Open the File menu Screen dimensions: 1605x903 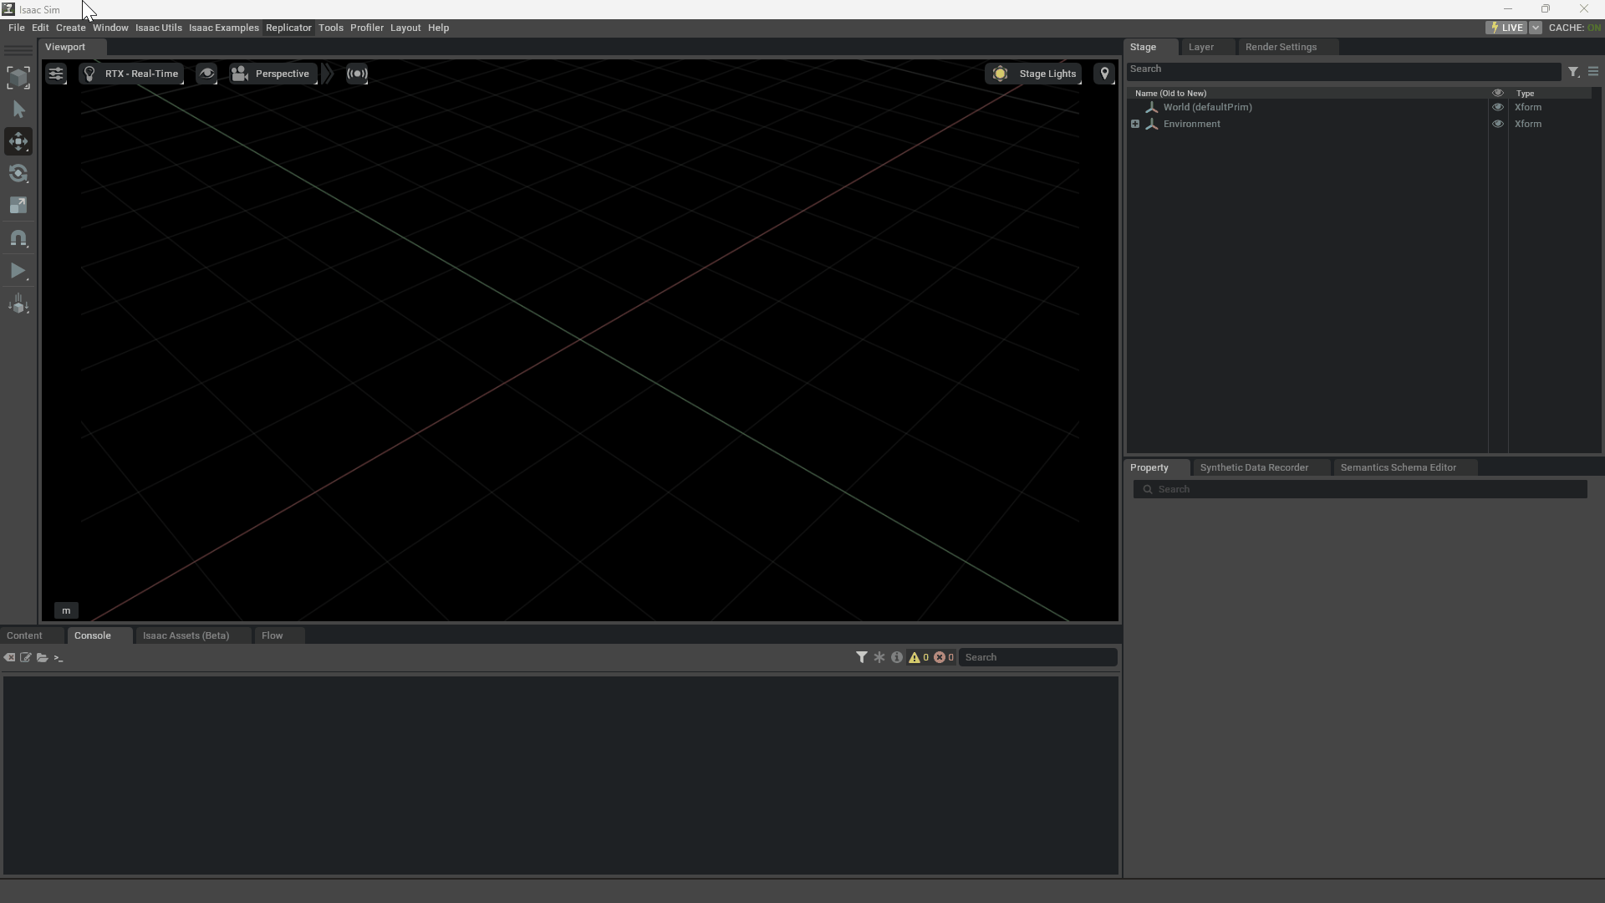[x=16, y=28]
